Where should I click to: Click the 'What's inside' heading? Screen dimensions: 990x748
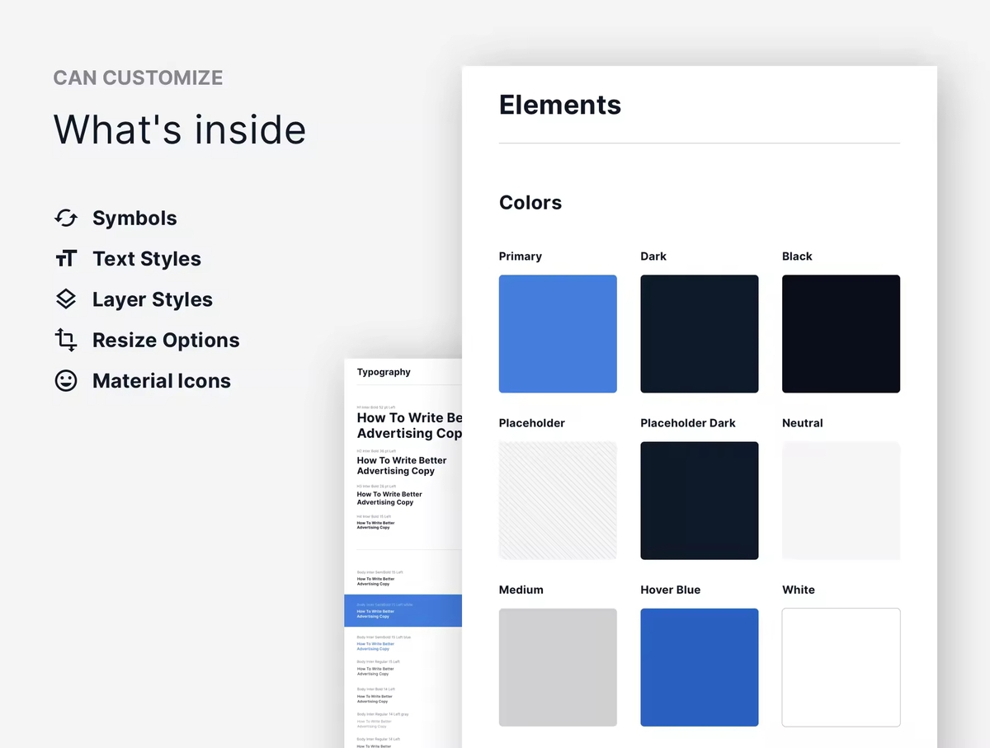tap(180, 129)
